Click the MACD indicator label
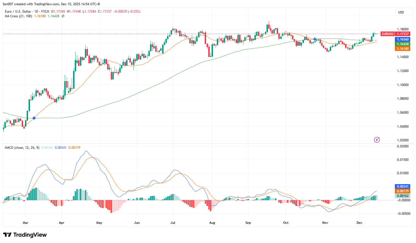This screenshot has height=243, width=416. coord(21,147)
